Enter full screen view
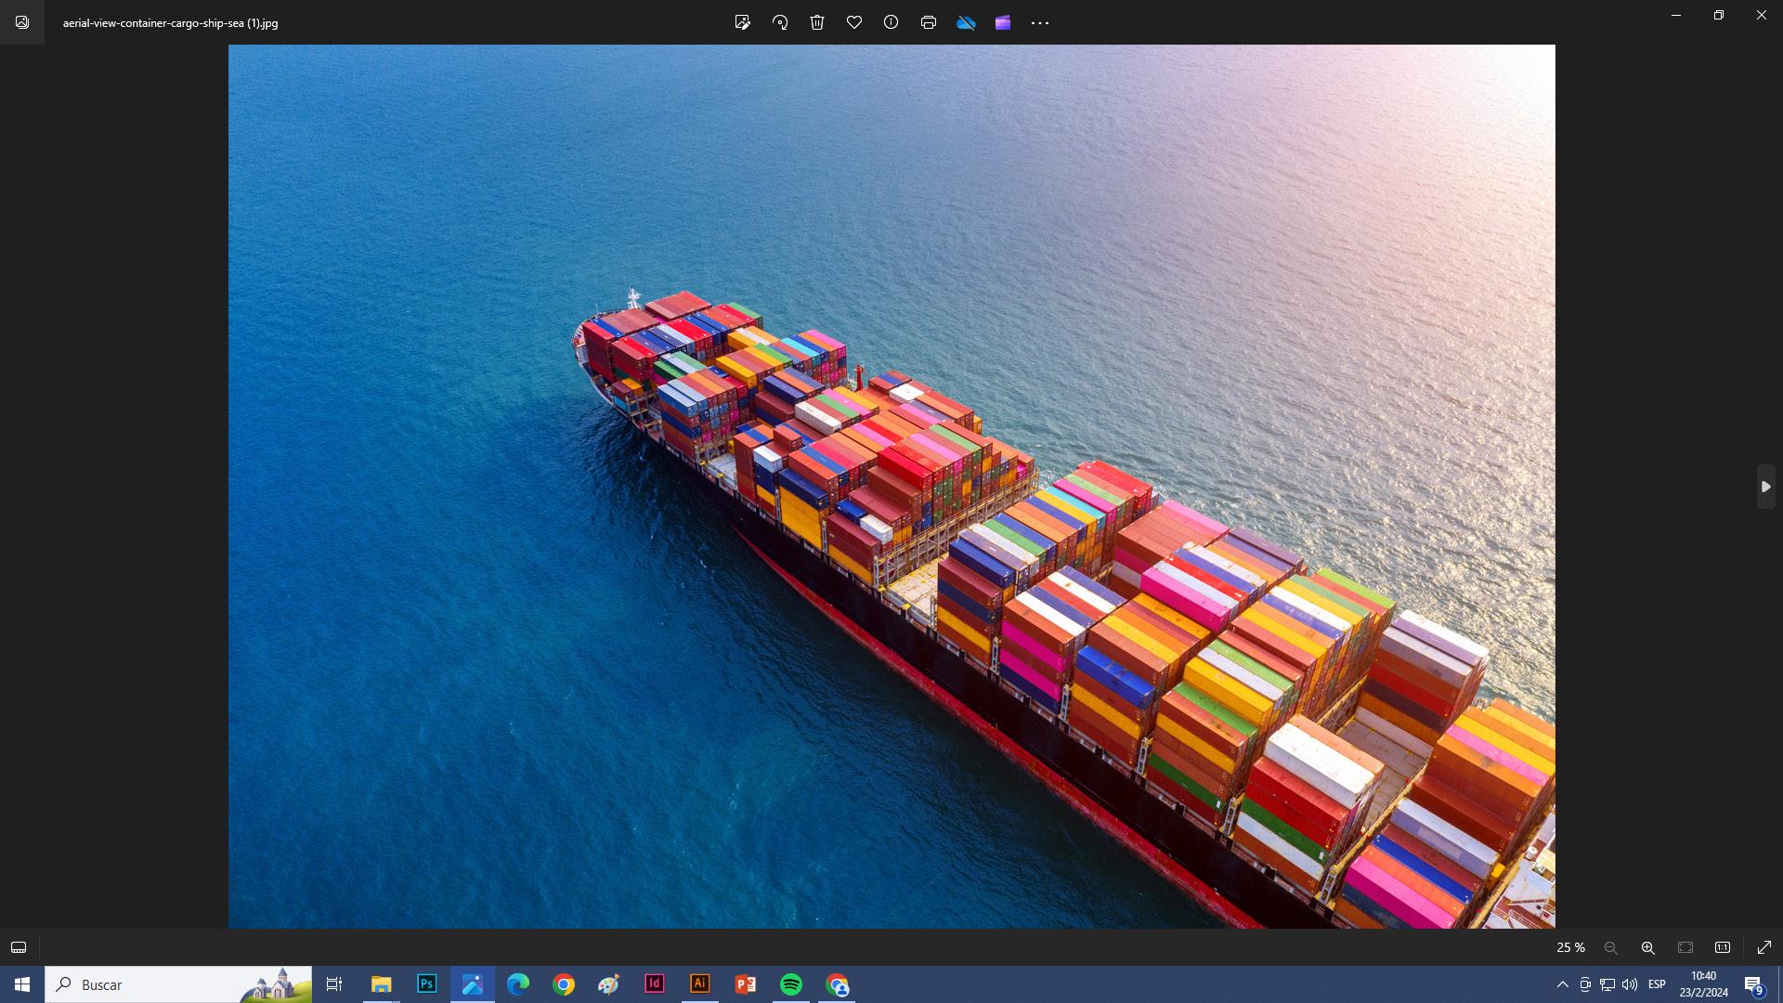This screenshot has width=1783, height=1003. coord(1764,947)
